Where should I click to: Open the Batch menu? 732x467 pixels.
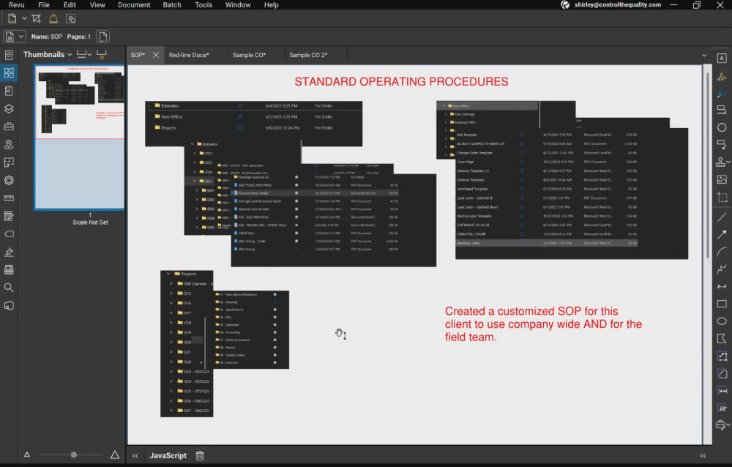[x=172, y=5]
